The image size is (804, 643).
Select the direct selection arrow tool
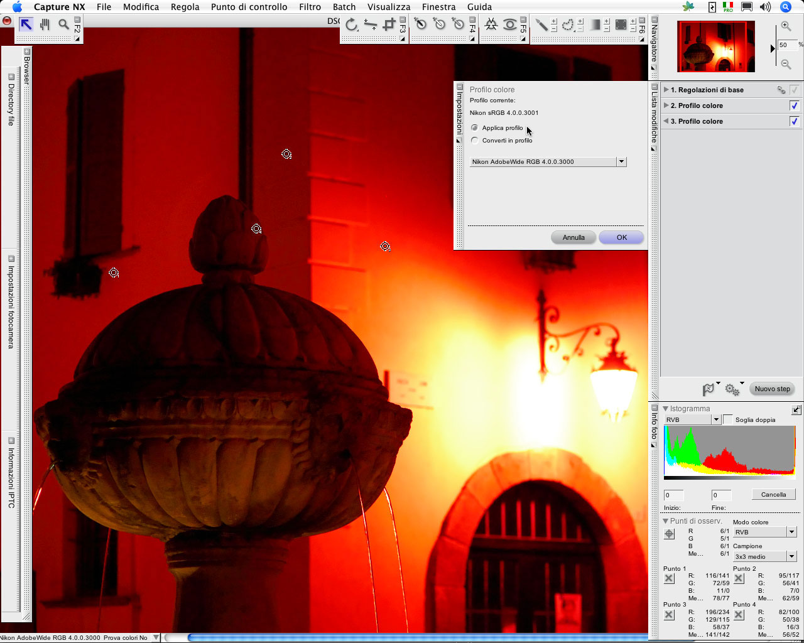tap(26, 24)
